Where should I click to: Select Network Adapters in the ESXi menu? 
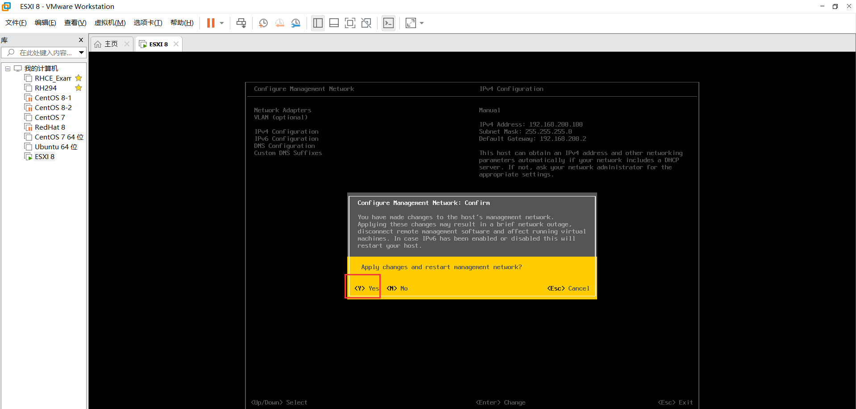(283, 110)
